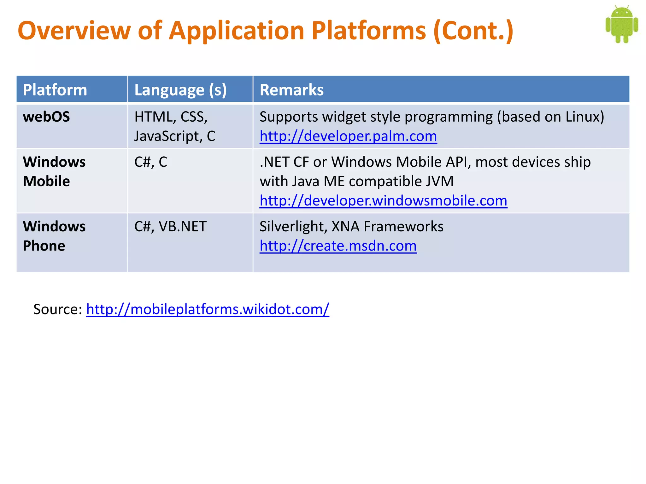Screen dimensions: 646x484
Task: Select the 'Remarks' column header
Action: click(441, 89)
